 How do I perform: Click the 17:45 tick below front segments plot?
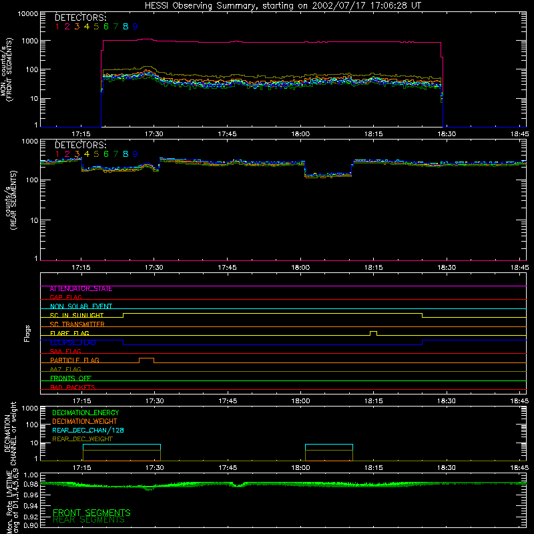[227, 134]
